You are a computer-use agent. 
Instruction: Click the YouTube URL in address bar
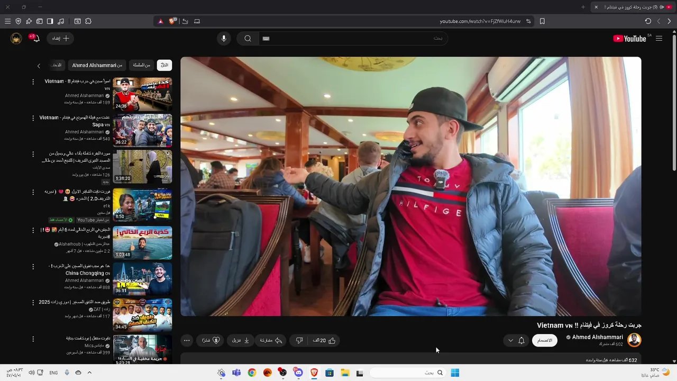pos(480,21)
